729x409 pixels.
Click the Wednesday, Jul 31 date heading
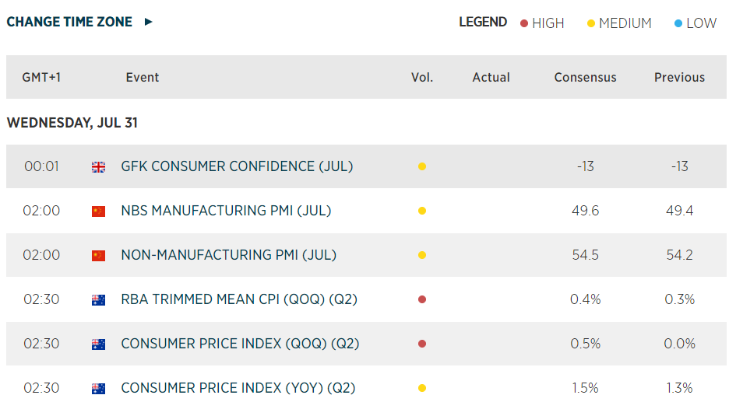(72, 123)
